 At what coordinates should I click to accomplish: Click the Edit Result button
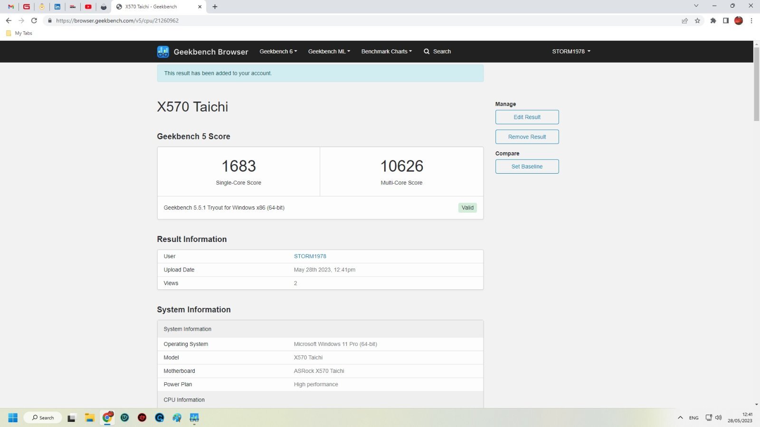click(x=527, y=117)
